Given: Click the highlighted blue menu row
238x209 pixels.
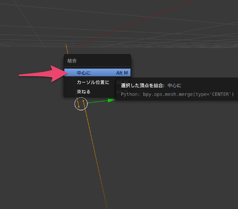Looking at the screenshot, I should 97,73.
